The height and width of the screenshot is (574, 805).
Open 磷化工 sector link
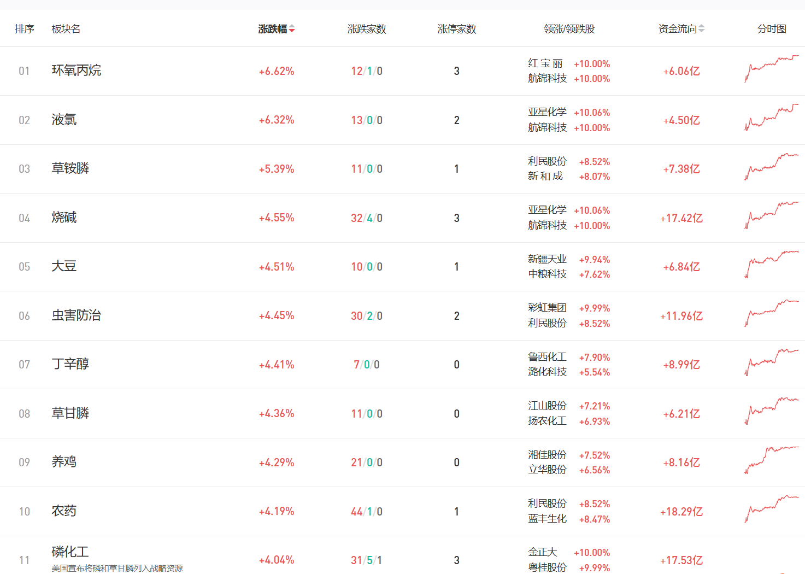click(70, 552)
